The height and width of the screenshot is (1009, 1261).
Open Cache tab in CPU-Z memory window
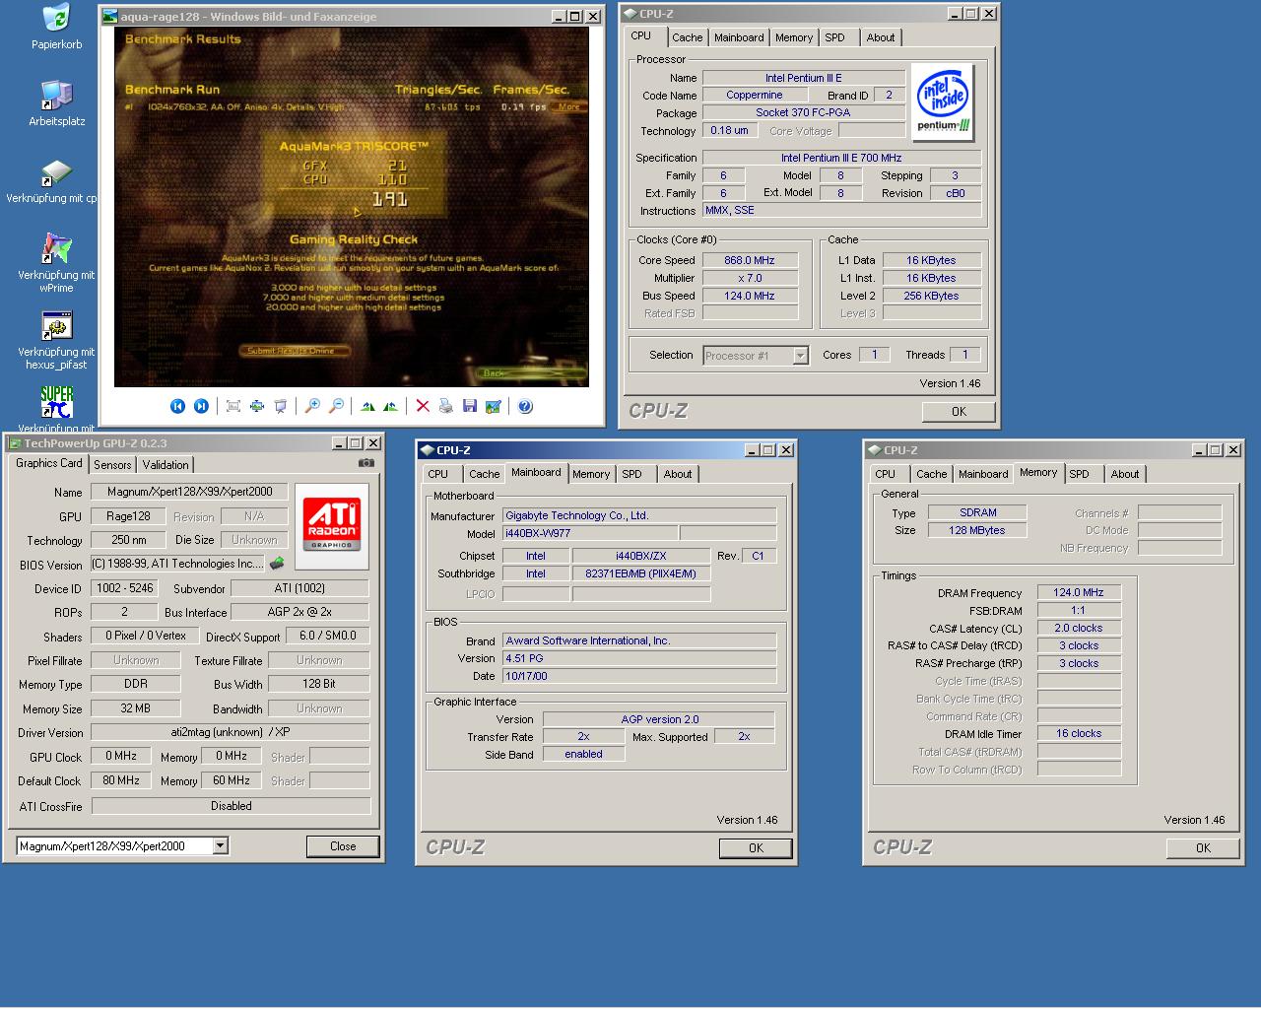pos(932,474)
